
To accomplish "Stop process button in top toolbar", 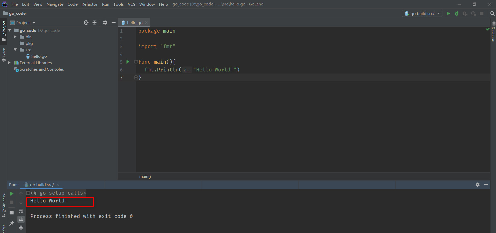I will point(482,13).
